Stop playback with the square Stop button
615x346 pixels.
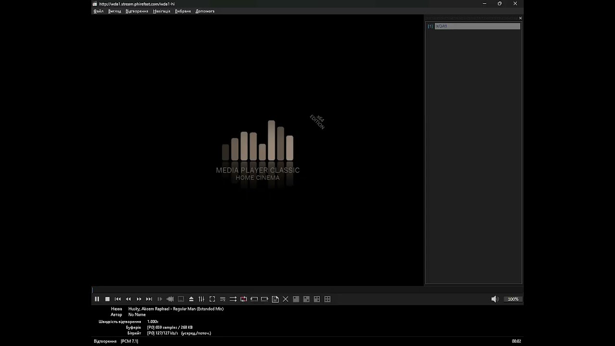pyautogui.click(x=108, y=299)
